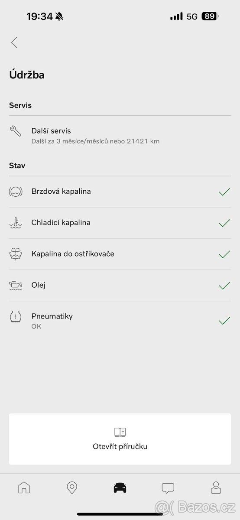
Task: Select the Chladicí kapalina row
Action: (120, 223)
